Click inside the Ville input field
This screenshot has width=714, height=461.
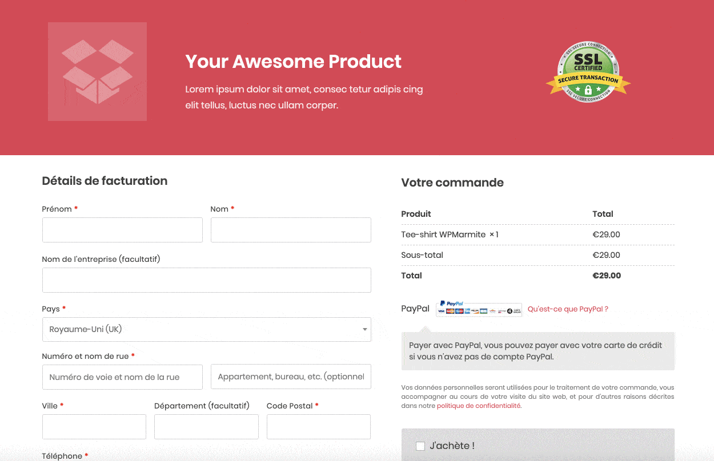[94, 427]
